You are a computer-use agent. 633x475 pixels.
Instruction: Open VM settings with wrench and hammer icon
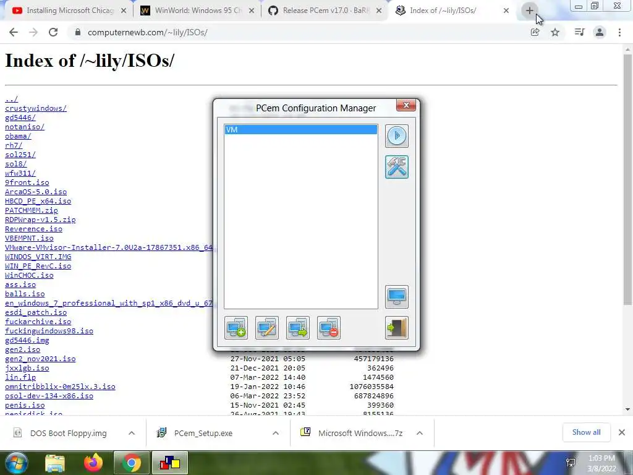click(x=397, y=167)
